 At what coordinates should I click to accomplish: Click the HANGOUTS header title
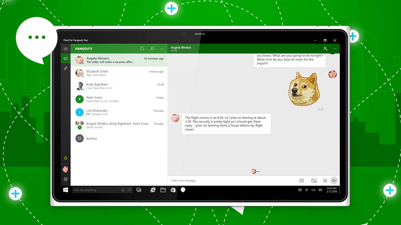click(84, 49)
